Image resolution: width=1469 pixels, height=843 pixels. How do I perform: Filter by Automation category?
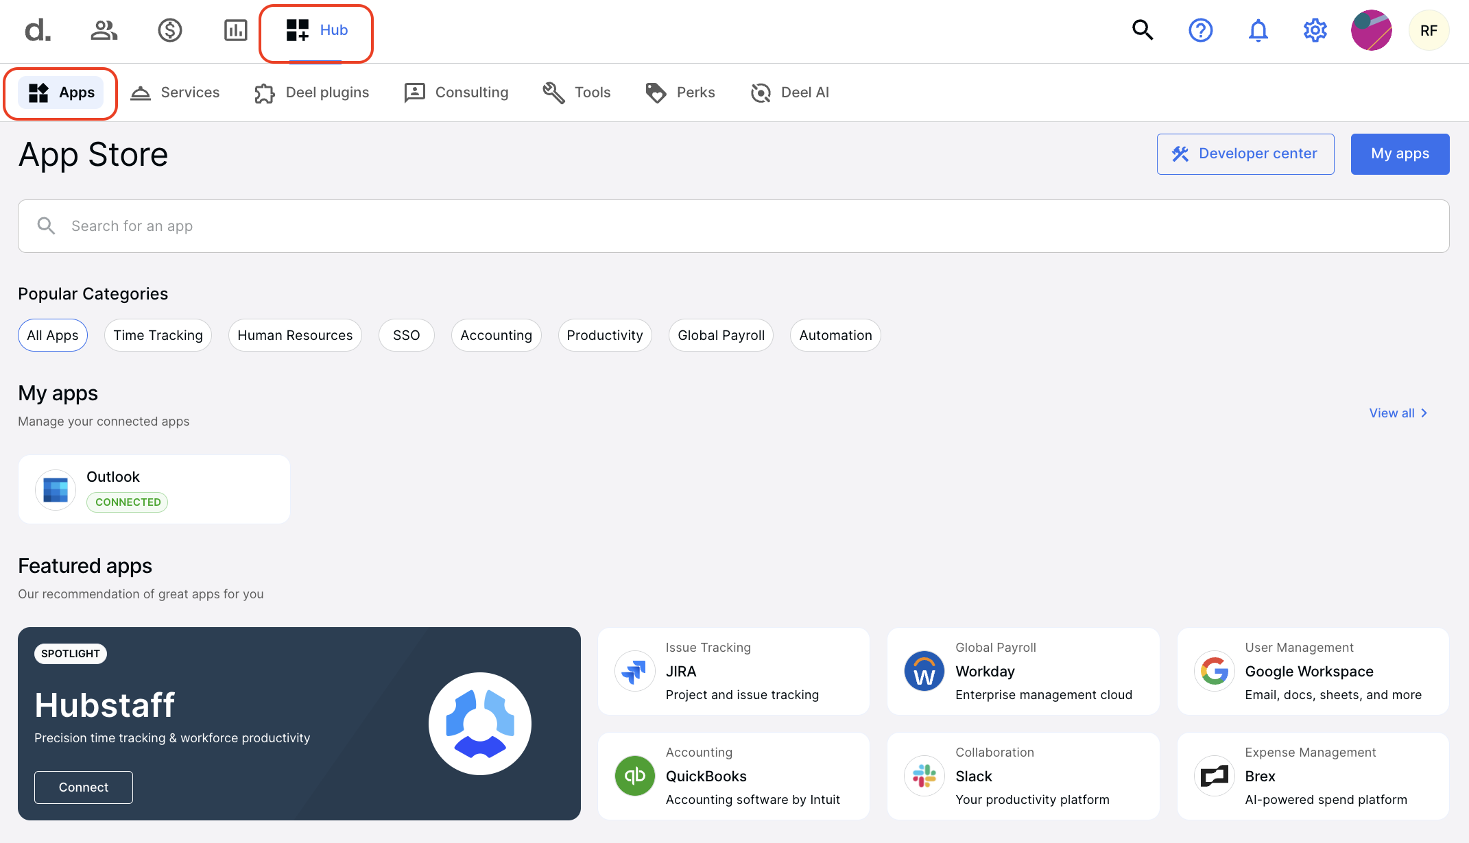click(x=835, y=335)
